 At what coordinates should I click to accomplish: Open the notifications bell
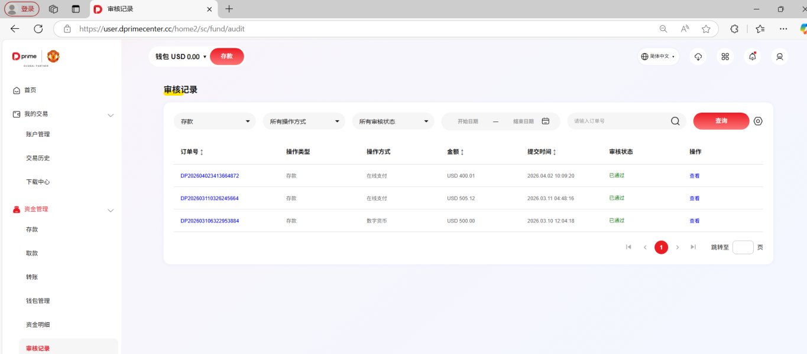pyautogui.click(x=752, y=57)
